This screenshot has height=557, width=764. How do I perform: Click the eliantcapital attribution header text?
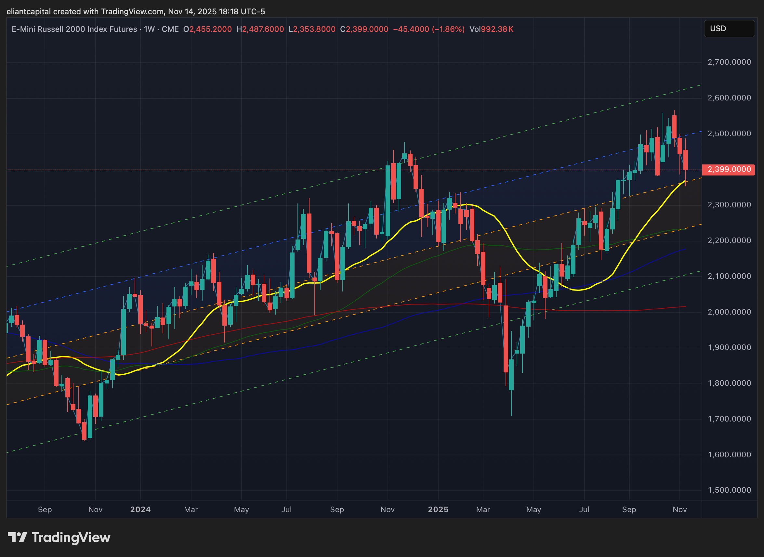coord(136,11)
